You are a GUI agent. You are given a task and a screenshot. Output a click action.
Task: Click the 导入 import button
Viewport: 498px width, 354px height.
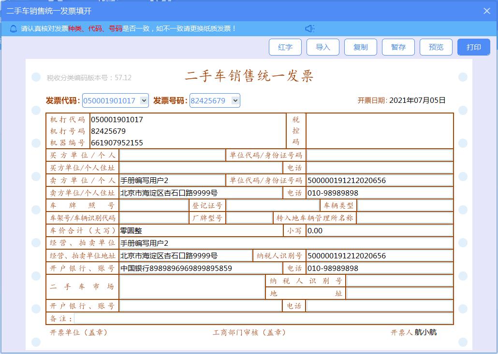[322, 47]
